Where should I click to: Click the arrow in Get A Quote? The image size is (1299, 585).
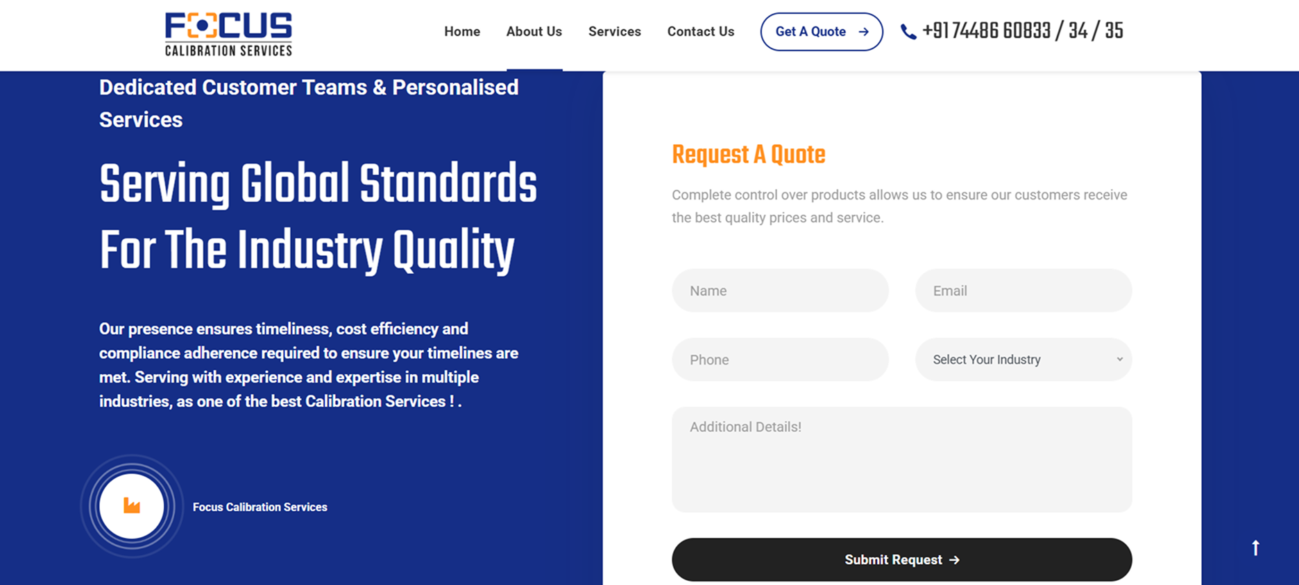point(863,32)
